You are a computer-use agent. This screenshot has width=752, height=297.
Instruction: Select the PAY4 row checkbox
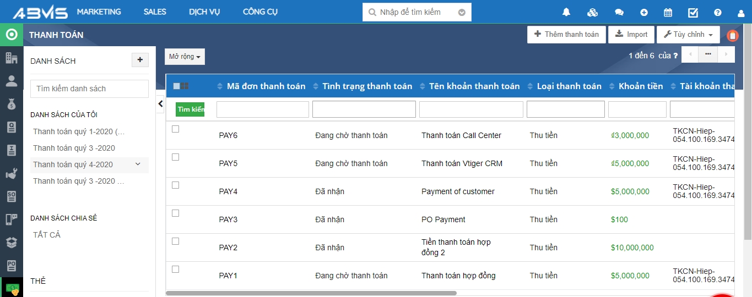175,185
